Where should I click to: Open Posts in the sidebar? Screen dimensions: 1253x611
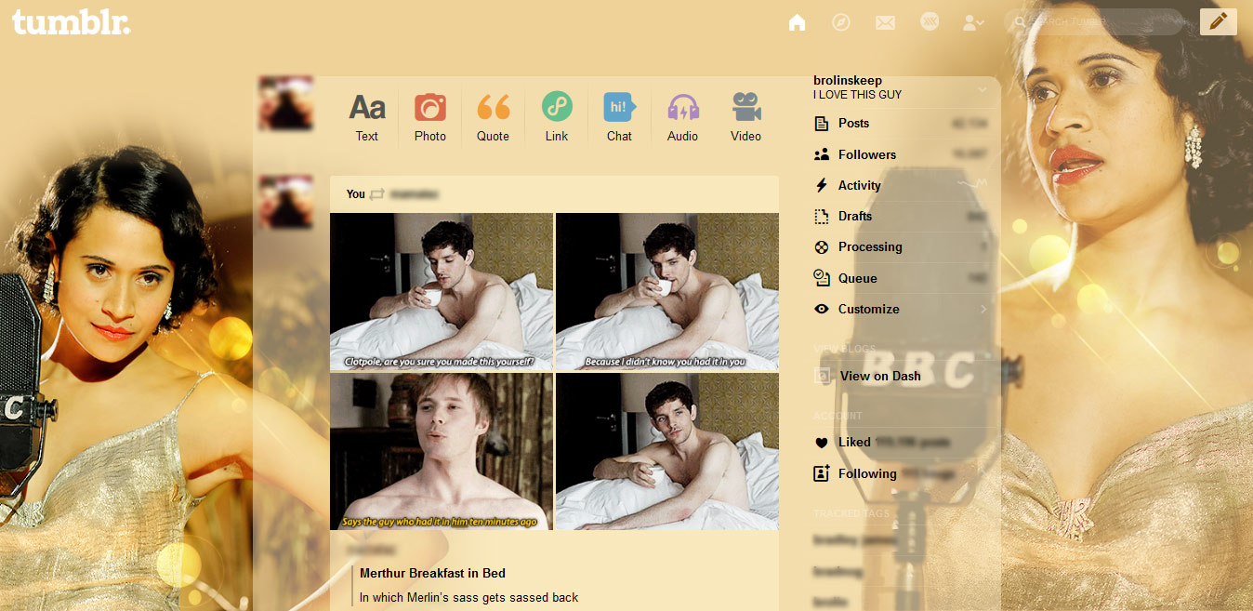coord(901,124)
